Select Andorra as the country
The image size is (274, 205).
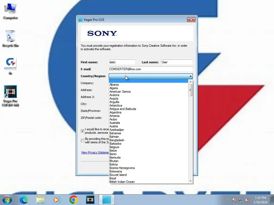pyautogui.click(x=148, y=95)
